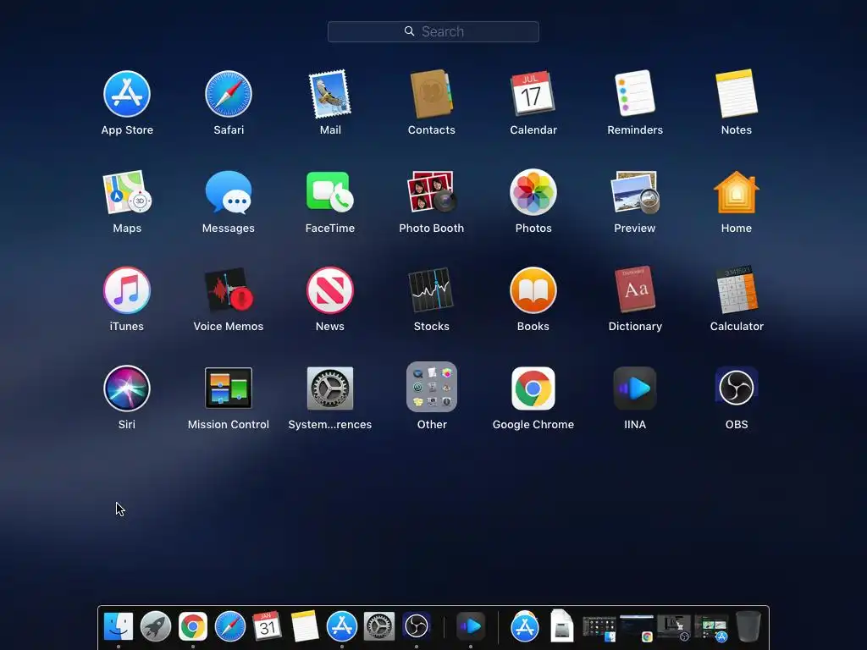Image resolution: width=867 pixels, height=650 pixels.
Task: Open the App Store app in Launchpad
Action: (x=127, y=94)
